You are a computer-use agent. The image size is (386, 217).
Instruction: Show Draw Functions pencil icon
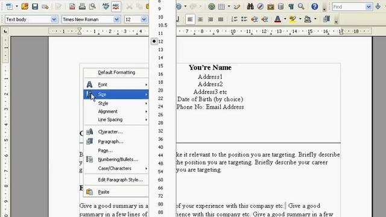pos(237,7)
